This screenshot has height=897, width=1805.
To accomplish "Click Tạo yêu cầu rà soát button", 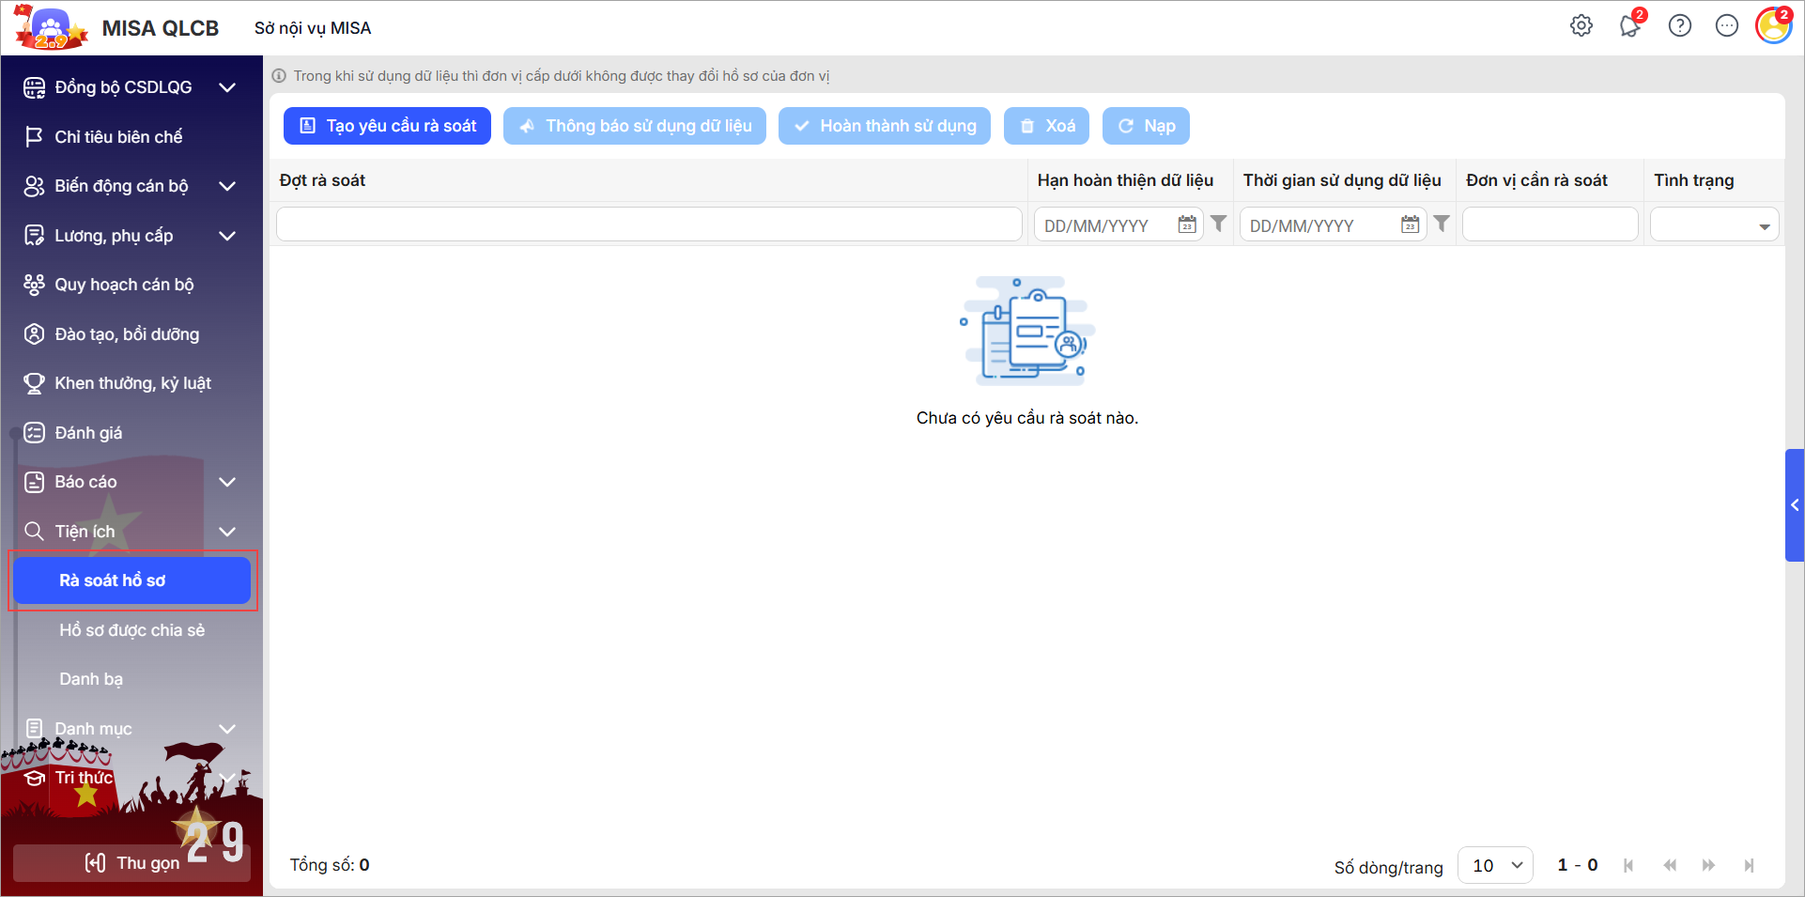I will pyautogui.click(x=387, y=126).
